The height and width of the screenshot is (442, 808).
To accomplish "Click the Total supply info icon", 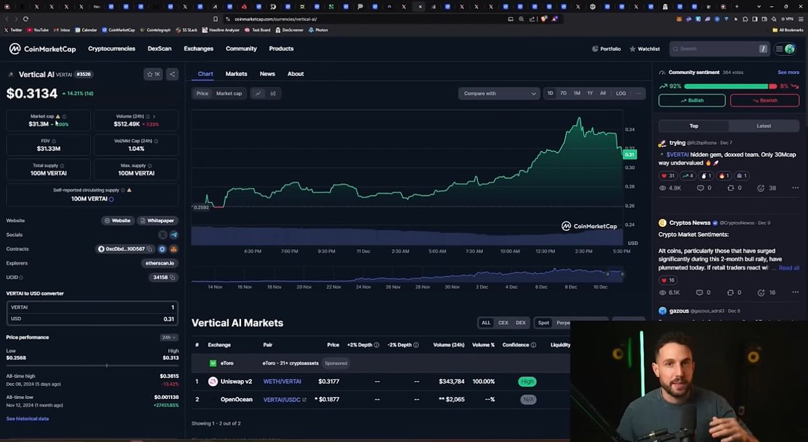I will coord(63,165).
